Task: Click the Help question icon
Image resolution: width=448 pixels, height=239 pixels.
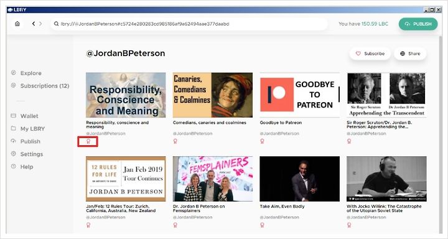Action: (14, 166)
